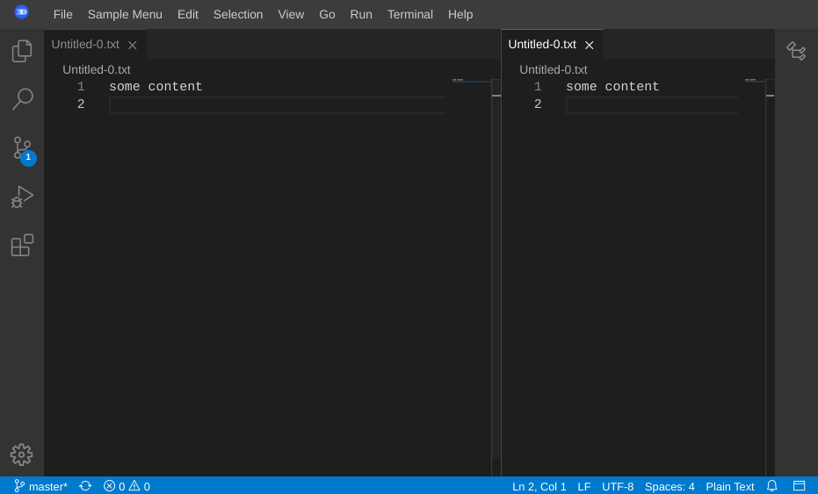The width and height of the screenshot is (818, 494).
Task: Show problems: 0 errors 0 warnings
Action: pos(127,486)
